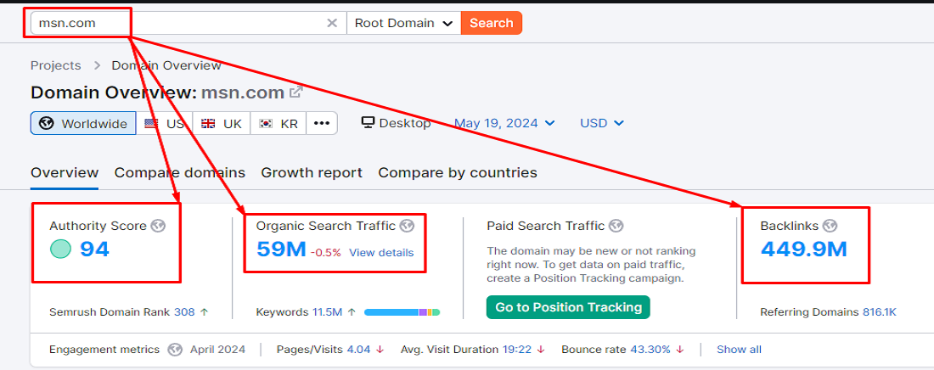This screenshot has height=370, width=934.
Task: Click the South Korea flag icon
Action: 266,123
